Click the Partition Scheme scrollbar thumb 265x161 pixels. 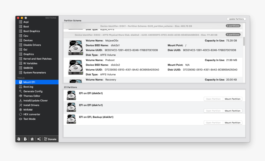(x=244, y=41)
